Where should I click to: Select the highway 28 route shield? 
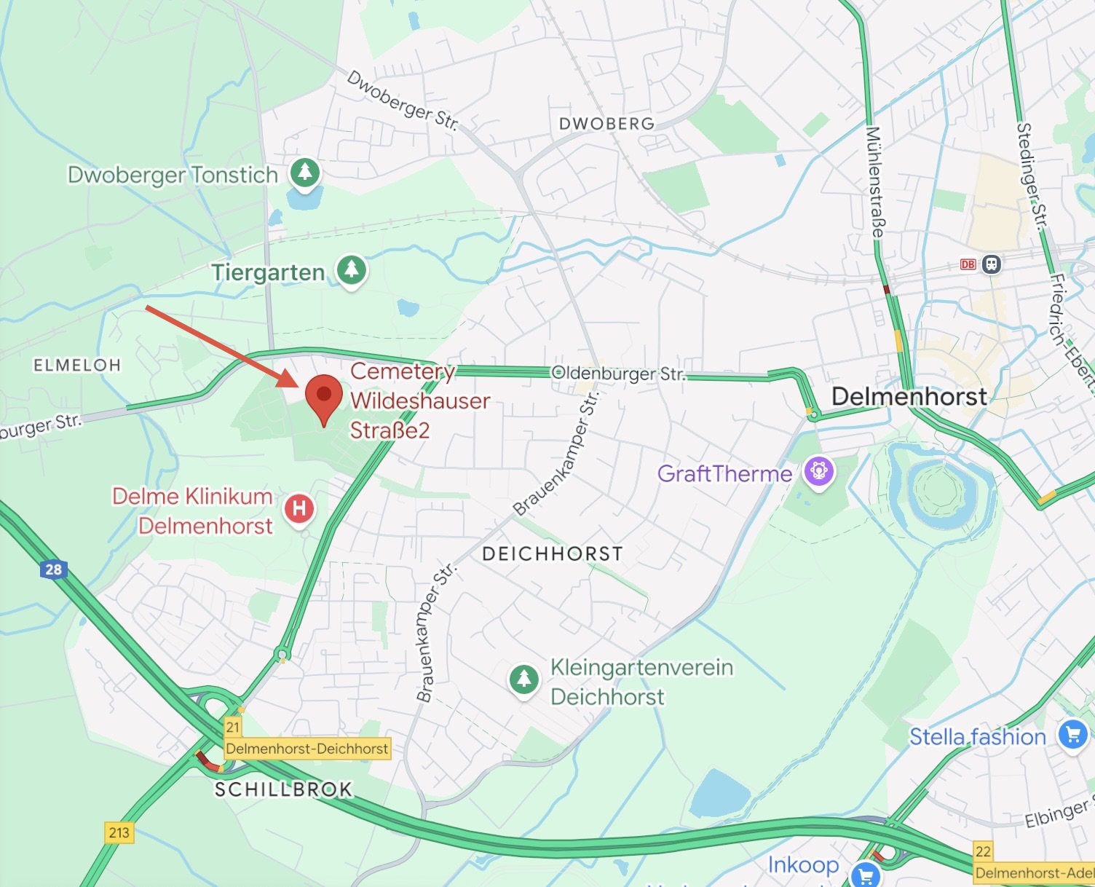point(54,569)
